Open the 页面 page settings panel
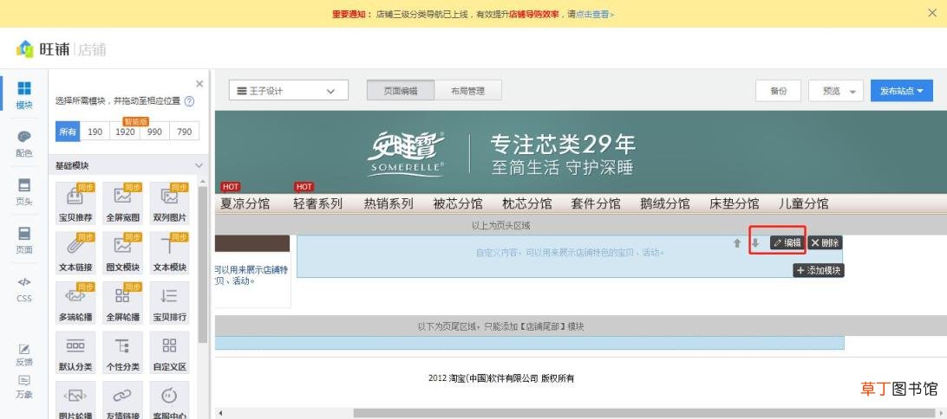 pyautogui.click(x=24, y=241)
